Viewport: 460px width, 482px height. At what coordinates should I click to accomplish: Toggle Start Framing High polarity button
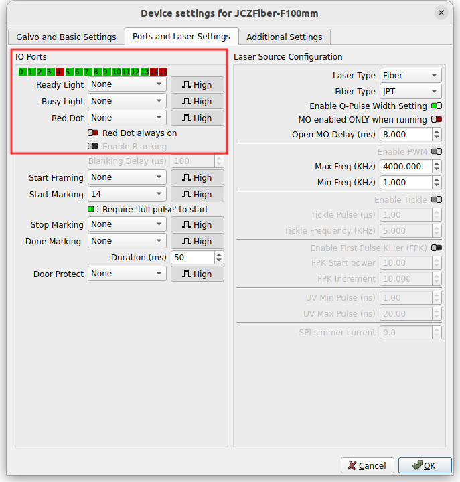[198, 177]
